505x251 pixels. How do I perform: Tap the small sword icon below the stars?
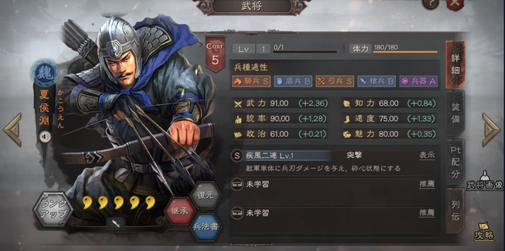(116, 223)
